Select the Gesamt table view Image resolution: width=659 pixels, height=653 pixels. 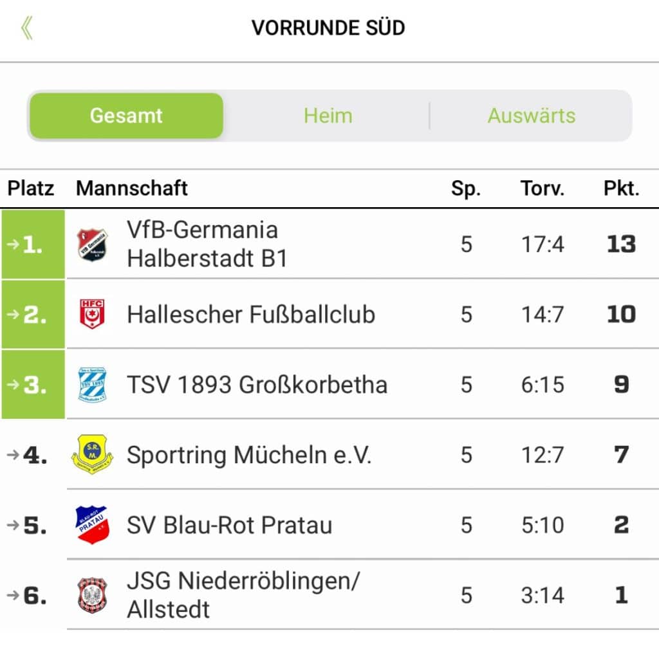126,116
